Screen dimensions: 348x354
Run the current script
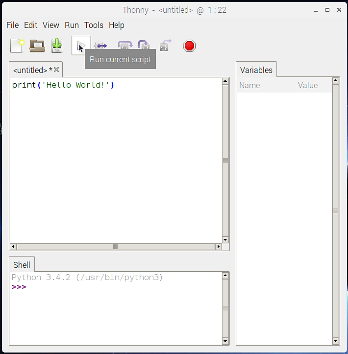[x=81, y=46]
